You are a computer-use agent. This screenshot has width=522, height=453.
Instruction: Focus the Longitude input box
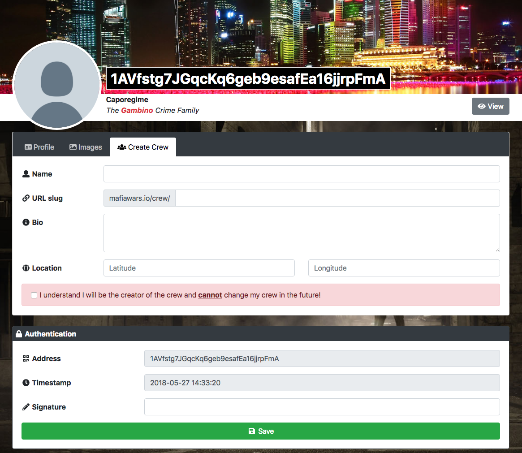pyautogui.click(x=404, y=268)
